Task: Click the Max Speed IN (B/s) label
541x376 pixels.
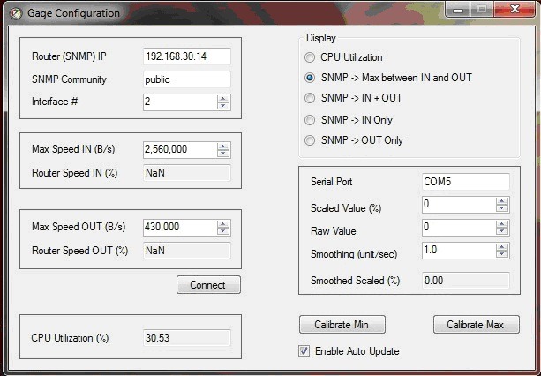Action: (73, 149)
